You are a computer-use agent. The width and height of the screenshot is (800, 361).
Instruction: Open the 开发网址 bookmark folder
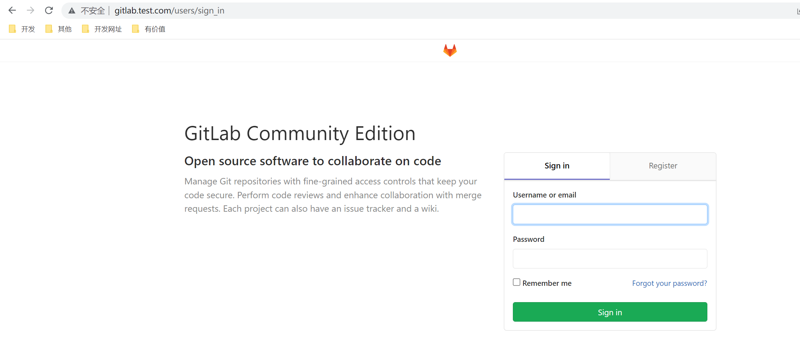click(x=102, y=29)
